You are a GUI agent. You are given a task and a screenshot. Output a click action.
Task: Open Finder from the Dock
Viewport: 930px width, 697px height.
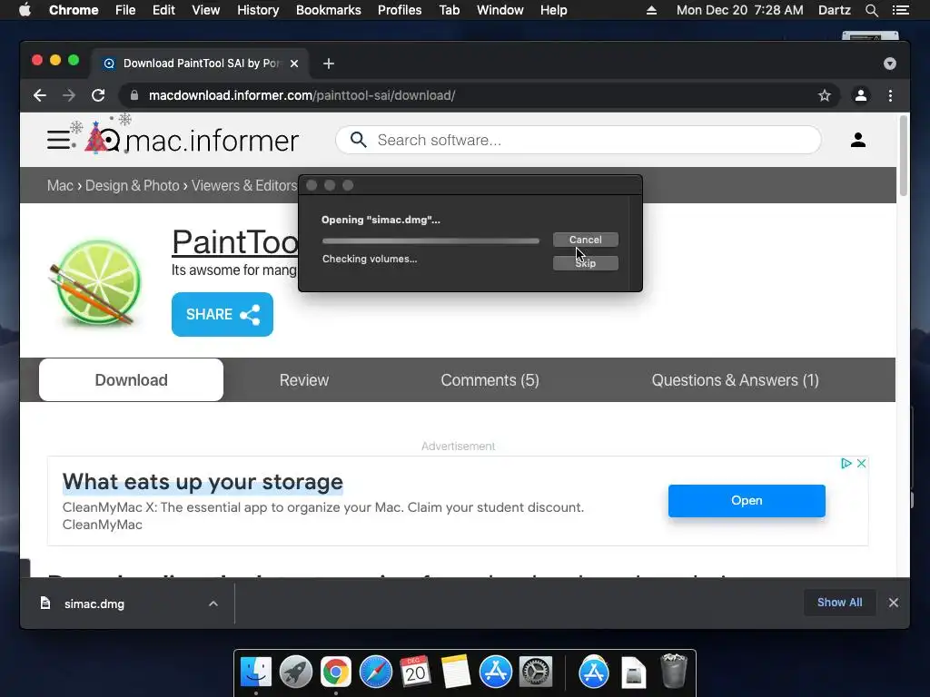(256, 672)
